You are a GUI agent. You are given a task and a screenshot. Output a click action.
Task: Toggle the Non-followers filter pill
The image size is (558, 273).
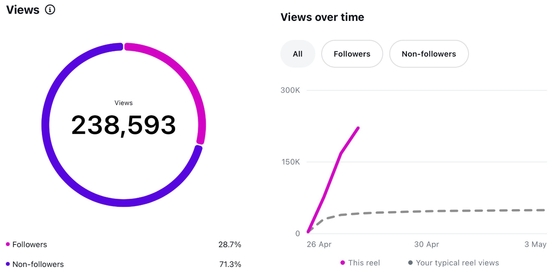[x=429, y=54]
